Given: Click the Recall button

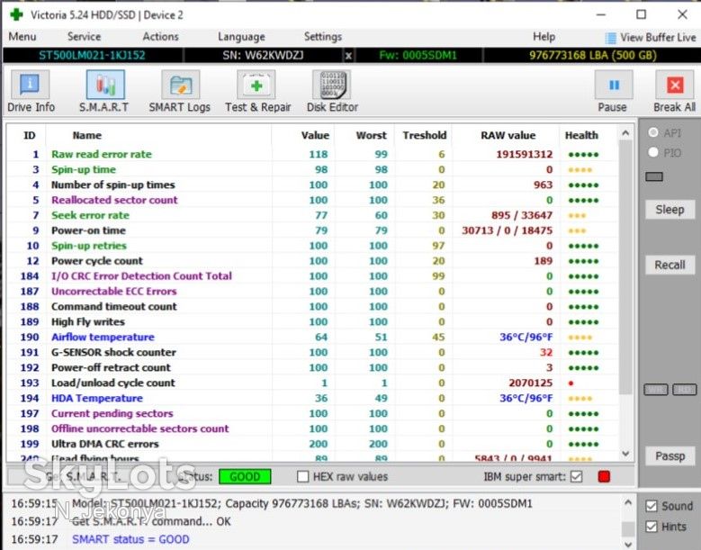Looking at the screenshot, I should 670,265.
